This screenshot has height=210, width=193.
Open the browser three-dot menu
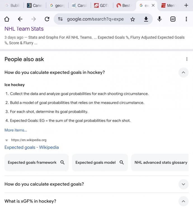tap(186, 19)
